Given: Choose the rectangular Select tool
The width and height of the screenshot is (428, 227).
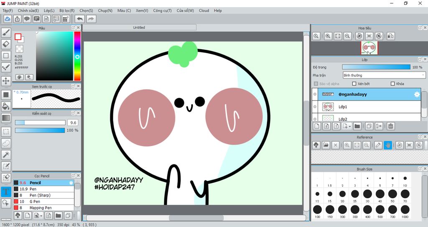Looking at the screenshot, I should pos(6,131).
